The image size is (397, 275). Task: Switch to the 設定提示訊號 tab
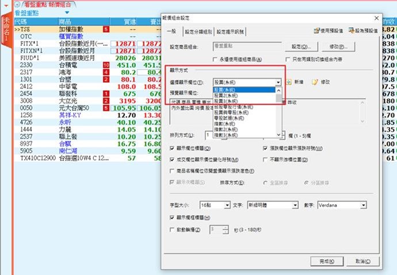[230, 32]
